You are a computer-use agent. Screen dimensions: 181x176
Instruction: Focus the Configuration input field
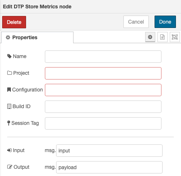[x=103, y=90]
